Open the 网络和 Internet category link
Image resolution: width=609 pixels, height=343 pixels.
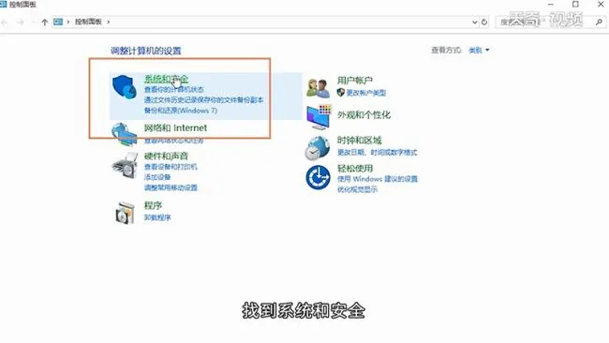click(x=175, y=127)
